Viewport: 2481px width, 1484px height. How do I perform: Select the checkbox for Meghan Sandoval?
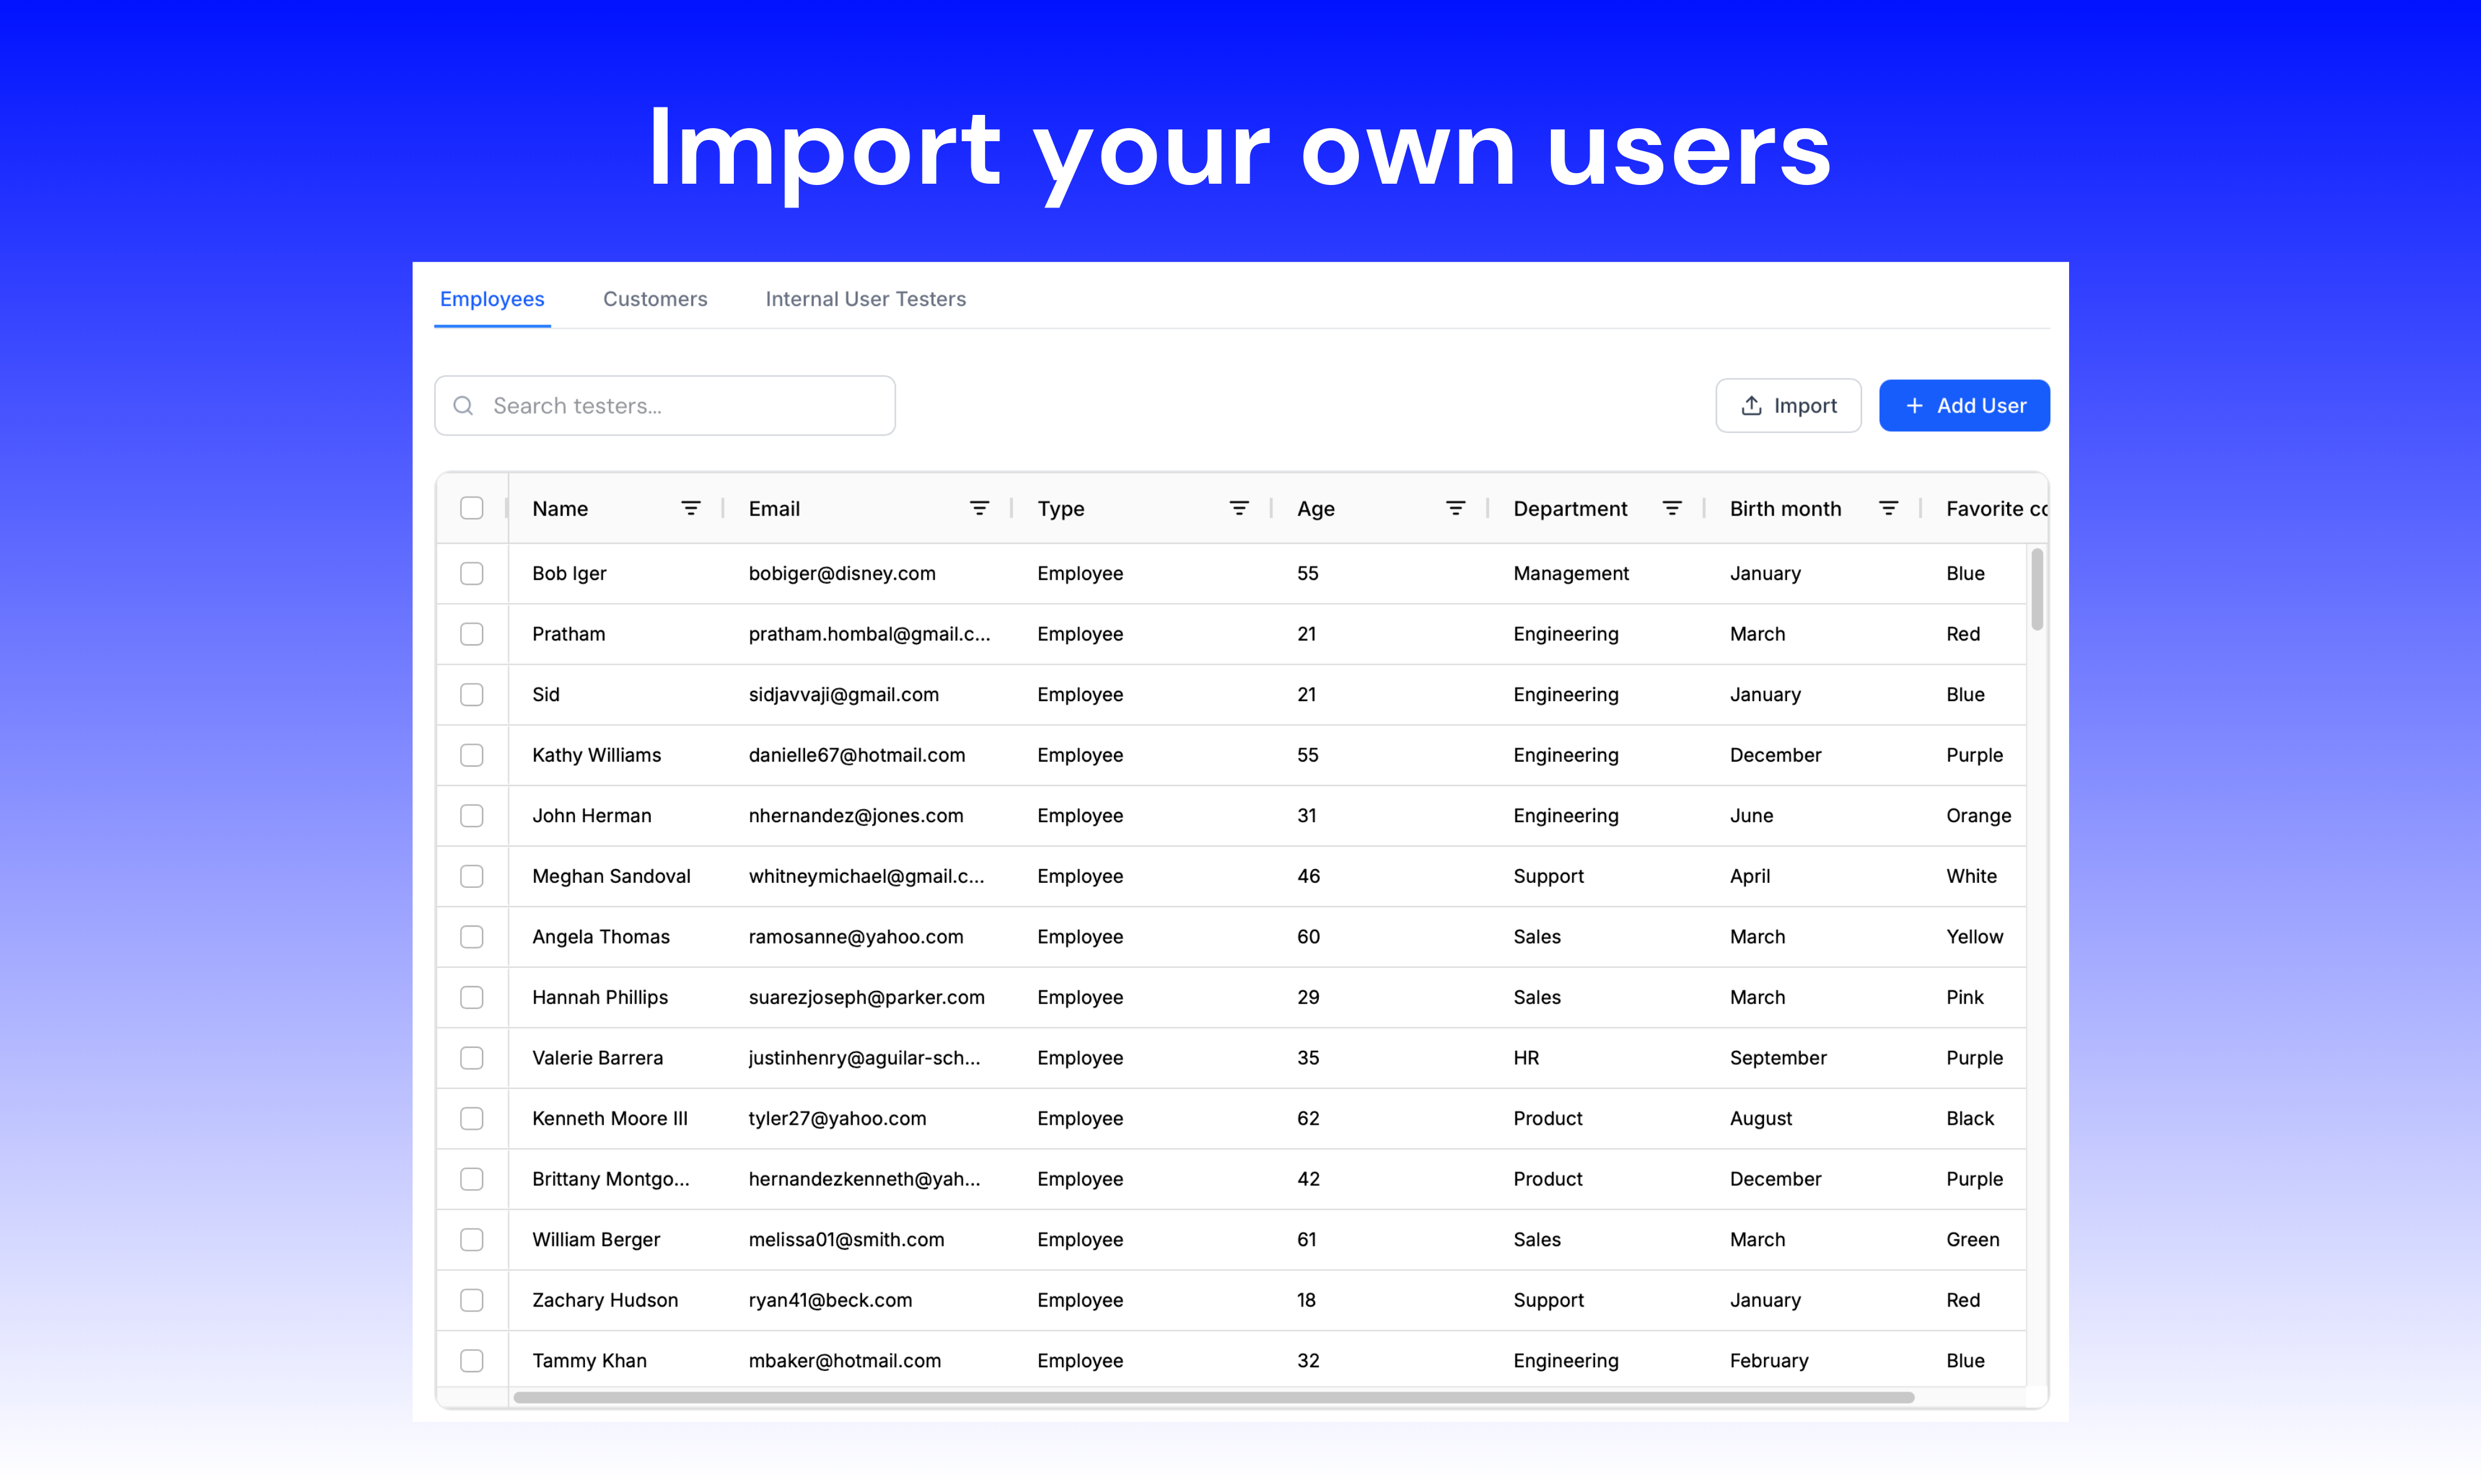click(471, 876)
